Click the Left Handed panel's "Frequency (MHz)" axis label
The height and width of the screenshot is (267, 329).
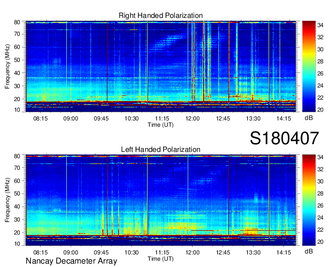pyautogui.click(x=7, y=200)
